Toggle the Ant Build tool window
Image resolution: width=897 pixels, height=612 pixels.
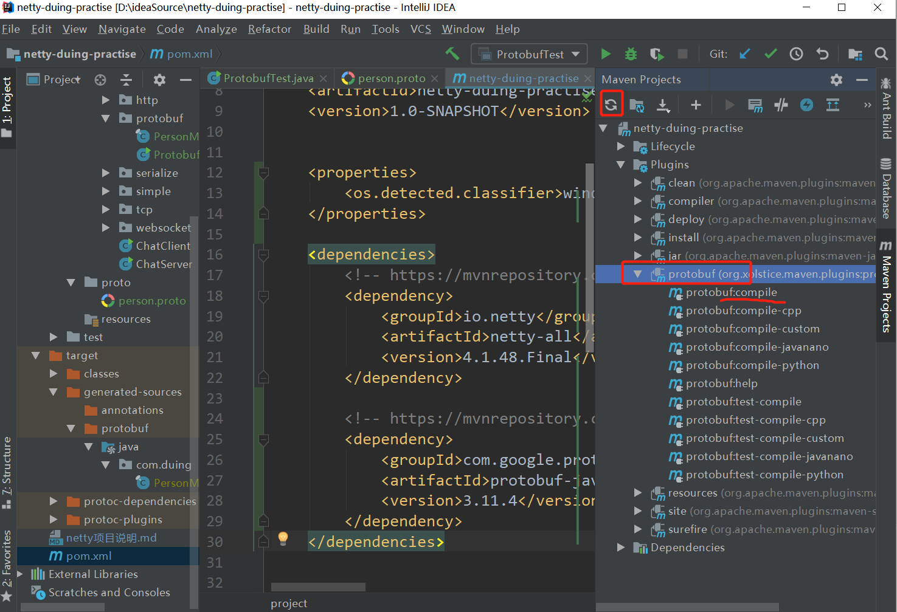[886, 109]
